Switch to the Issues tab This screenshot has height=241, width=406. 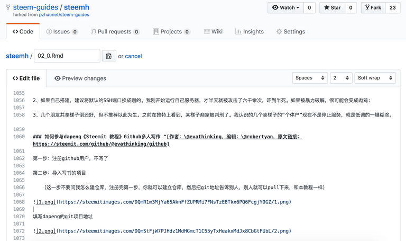pos(62,32)
